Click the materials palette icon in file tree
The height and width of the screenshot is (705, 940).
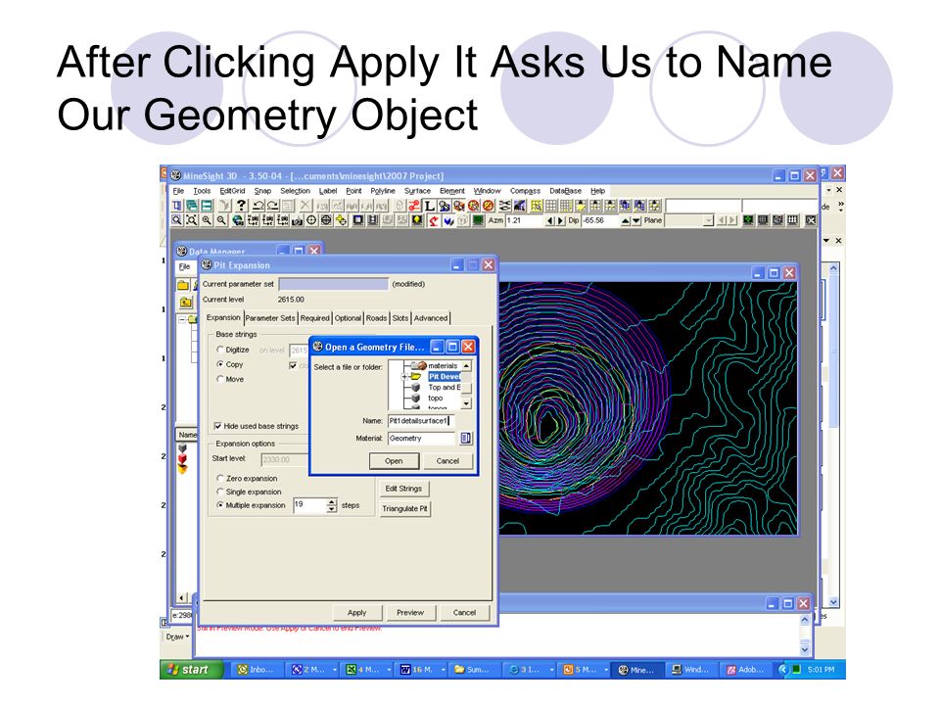(x=420, y=365)
